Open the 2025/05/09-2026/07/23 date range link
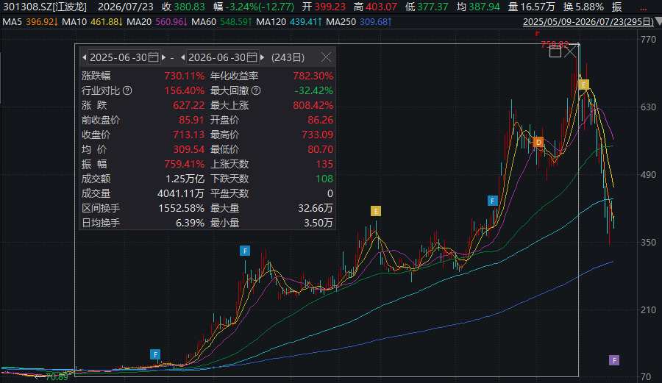Image resolution: width=662 pixels, height=383 pixels. [x=588, y=21]
